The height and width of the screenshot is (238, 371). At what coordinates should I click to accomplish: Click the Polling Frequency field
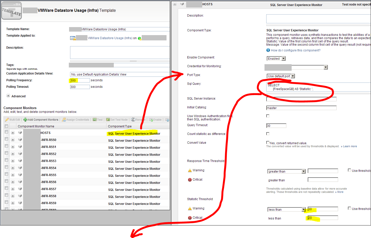click(80, 80)
